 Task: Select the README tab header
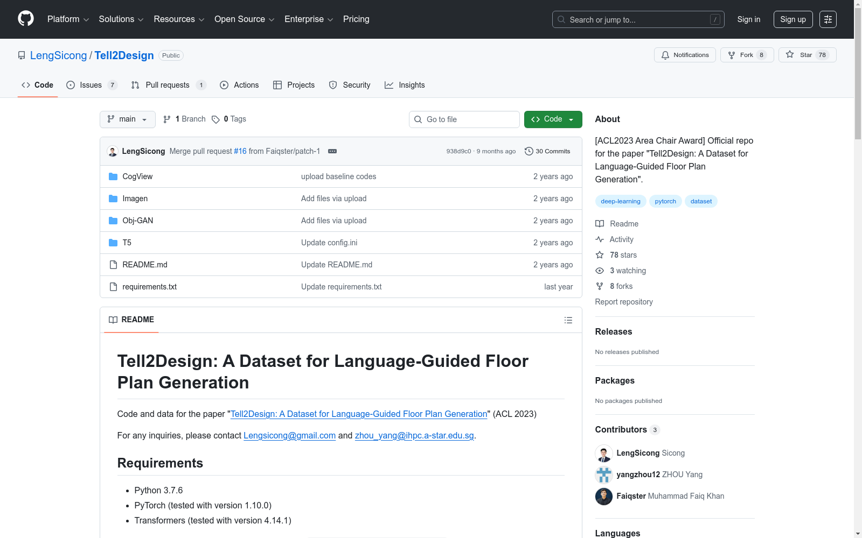(x=131, y=320)
